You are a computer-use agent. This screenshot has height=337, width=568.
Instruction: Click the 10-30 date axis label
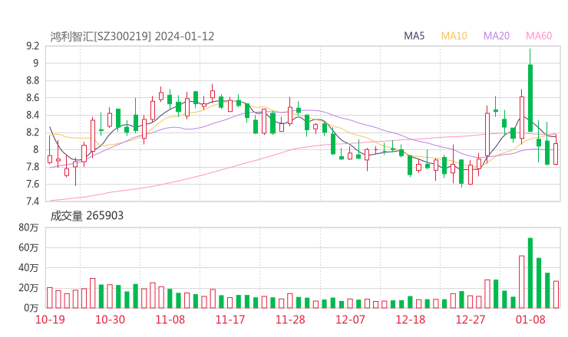(110, 319)
